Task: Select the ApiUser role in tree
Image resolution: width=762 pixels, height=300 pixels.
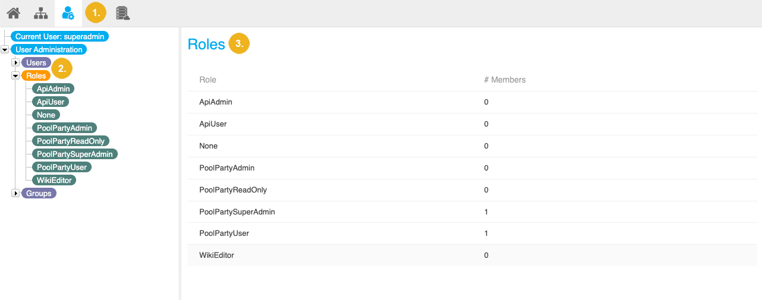Action: (x=51, y=102)
